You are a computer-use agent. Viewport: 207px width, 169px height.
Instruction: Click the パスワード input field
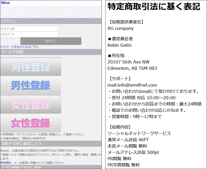29,34
